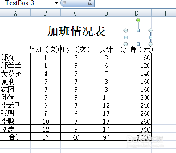Select 孙倩's overtime fee cell 200

136,97
